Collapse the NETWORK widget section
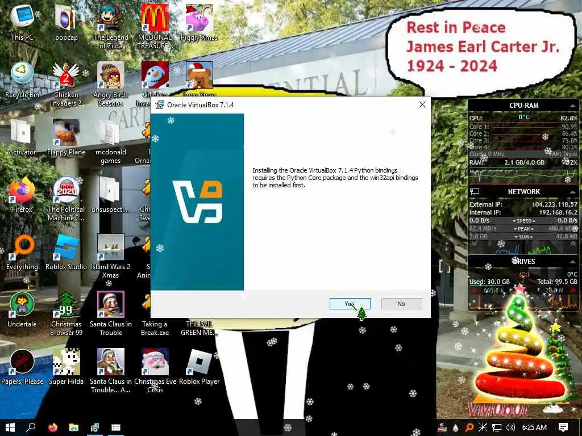Image resolution: width=582 pixels, height=436 pixels. click(x=573, y=192)
